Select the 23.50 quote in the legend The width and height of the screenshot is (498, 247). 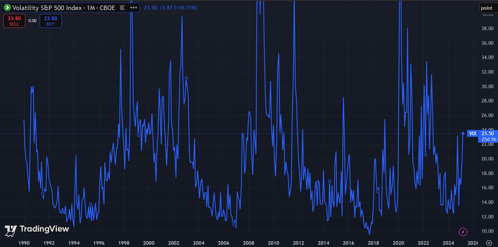pyautogui.click(x=150, y=7)
